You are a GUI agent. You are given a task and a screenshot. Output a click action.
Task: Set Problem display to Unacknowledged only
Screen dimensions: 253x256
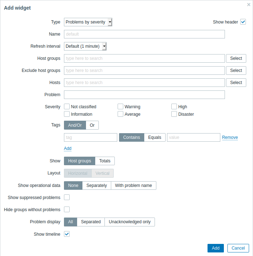pos(130,222)
